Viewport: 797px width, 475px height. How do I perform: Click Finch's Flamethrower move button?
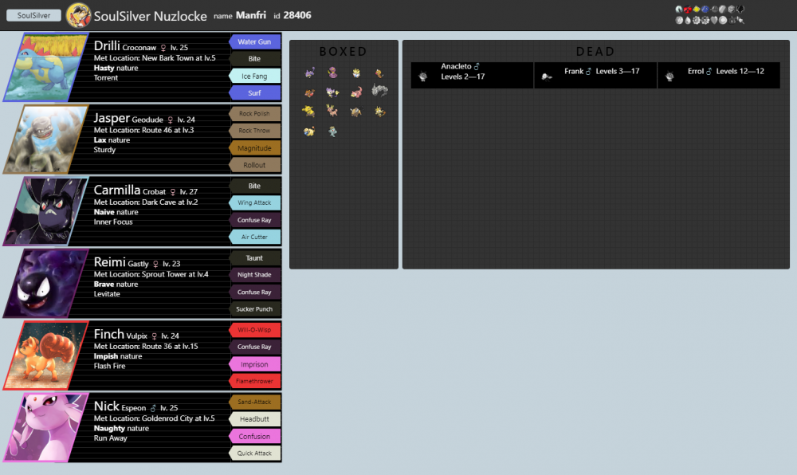click(x=255, y=381)
